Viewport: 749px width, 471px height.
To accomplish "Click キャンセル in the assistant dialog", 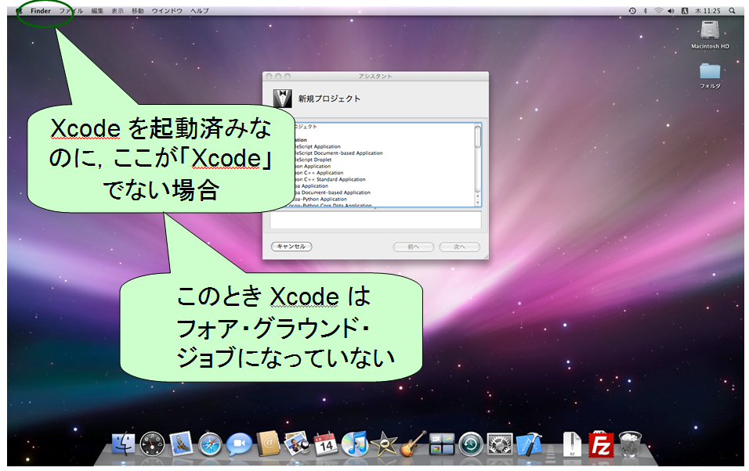I will coord(291,246).
